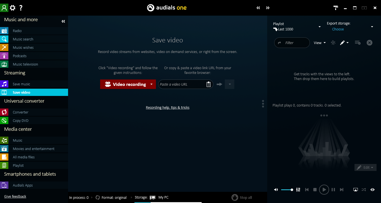Click the remove-from-list icon
Image resolution: width=381 pixels, height=203 pixels.
(x=358, y=43)
